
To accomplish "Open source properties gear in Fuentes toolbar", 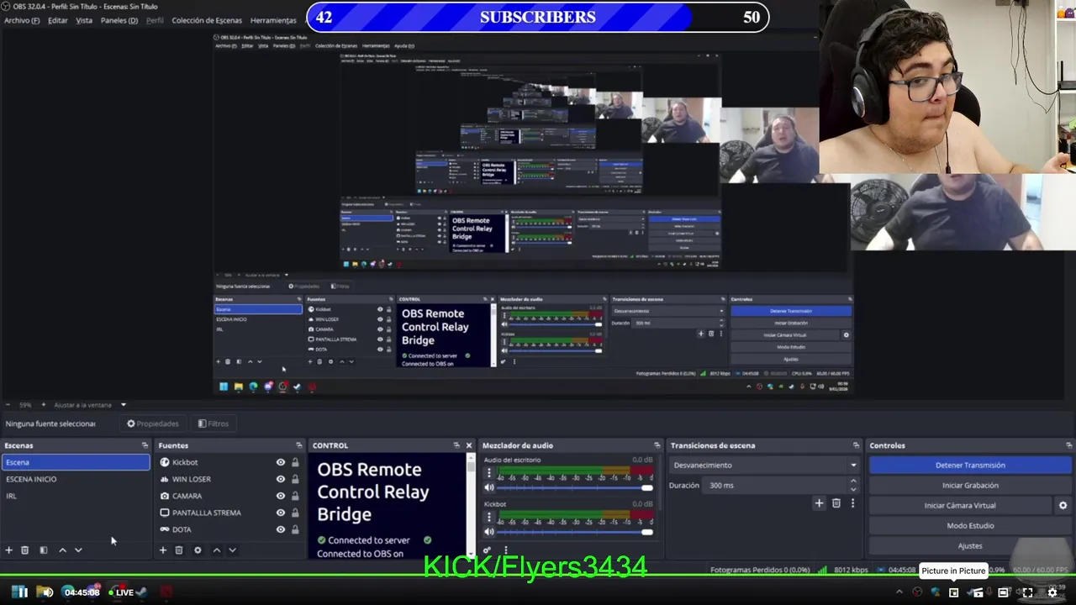I will point(198,550).
